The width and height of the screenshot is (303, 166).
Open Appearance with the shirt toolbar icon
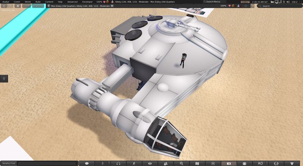[x=292, y=163]
